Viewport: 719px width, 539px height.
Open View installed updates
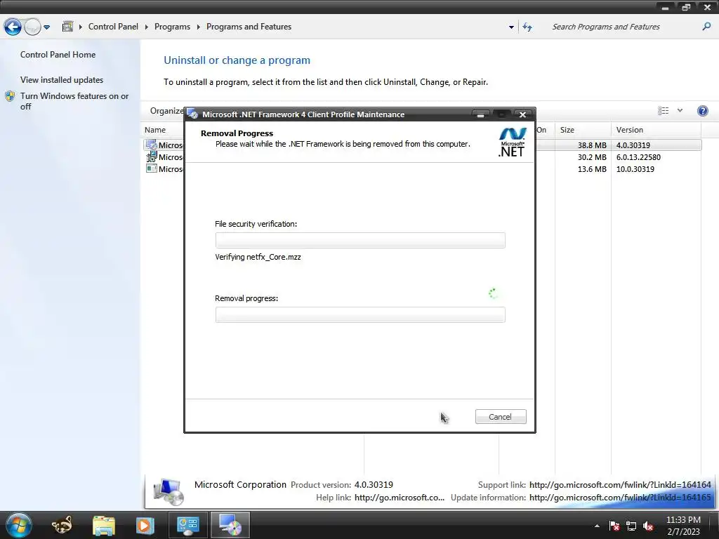(x=62, y=80)
